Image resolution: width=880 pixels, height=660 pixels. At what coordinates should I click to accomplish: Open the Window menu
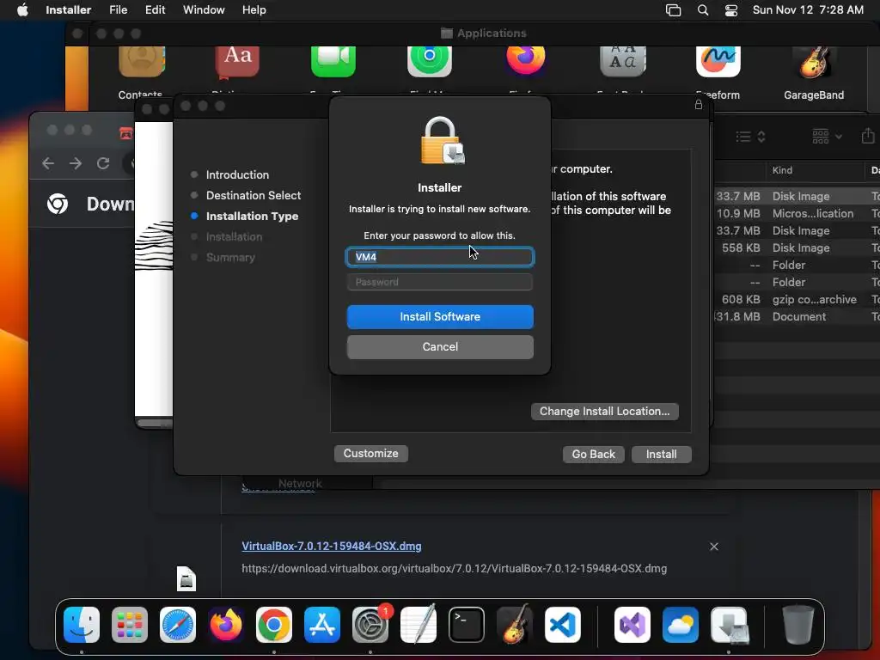tap(204, 9)
